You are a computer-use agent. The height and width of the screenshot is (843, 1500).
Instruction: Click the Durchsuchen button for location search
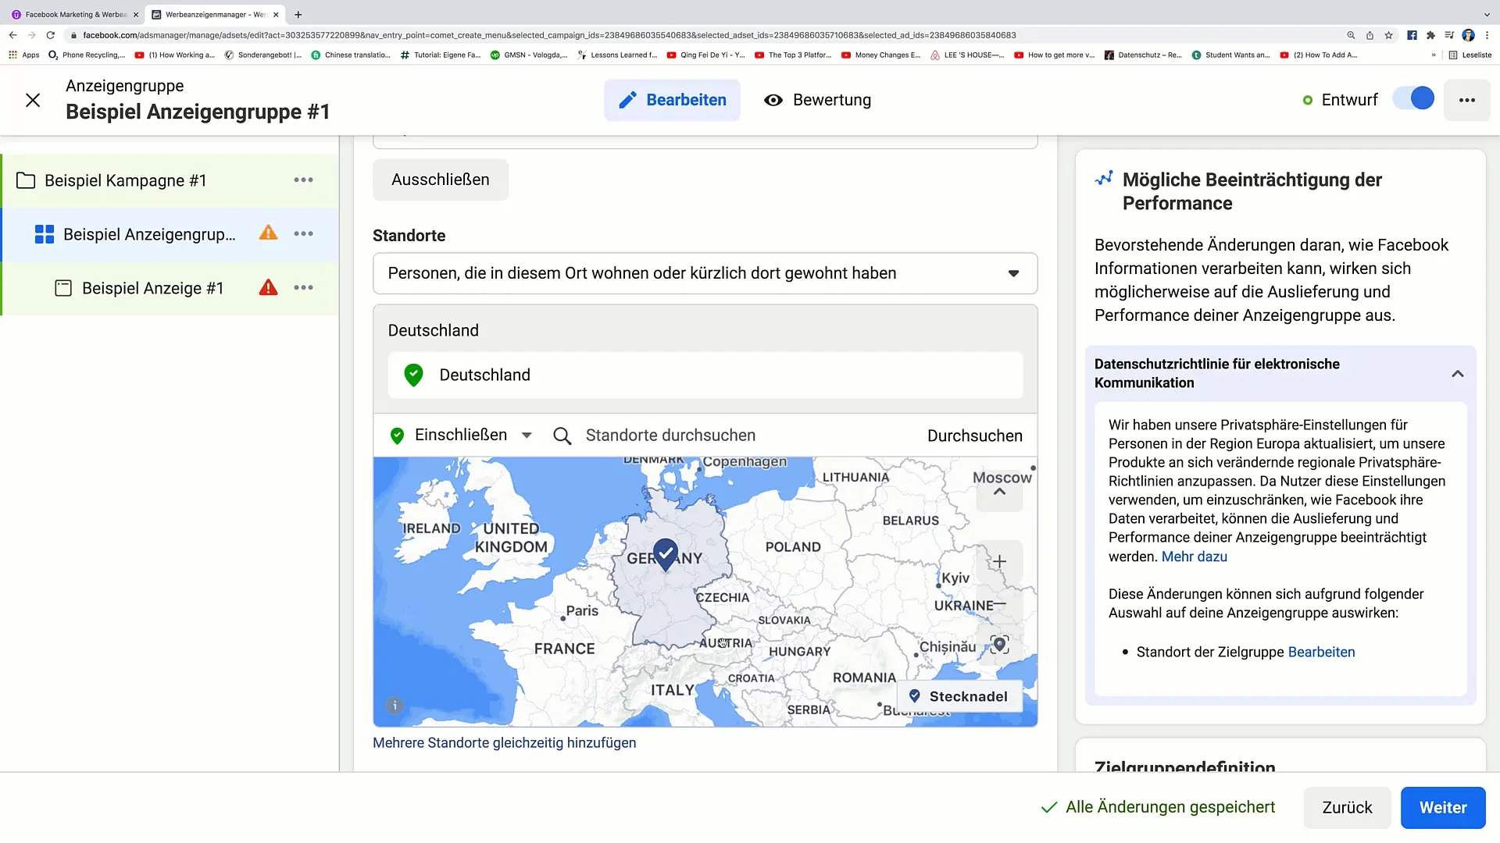pyautogui.click(x=974, y=436)
